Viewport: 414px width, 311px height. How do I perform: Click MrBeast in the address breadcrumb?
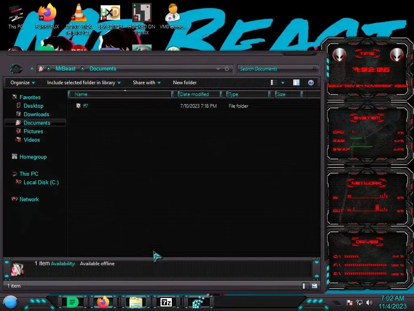pyautogui.click(x=65, y=69)
